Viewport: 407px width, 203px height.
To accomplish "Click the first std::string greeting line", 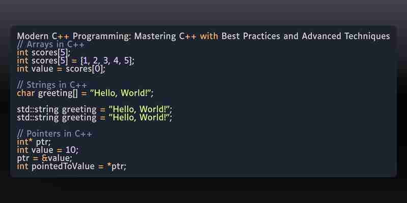I will tap(95, 109).
